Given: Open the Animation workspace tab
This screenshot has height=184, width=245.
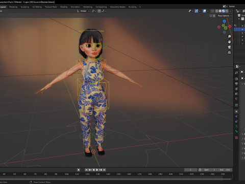Looking at the screenshot, I should [76, 7].
